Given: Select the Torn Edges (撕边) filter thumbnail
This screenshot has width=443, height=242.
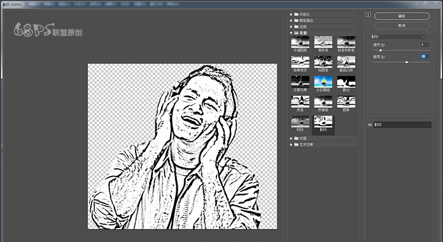Looking at the screenshot, I should (x=346, y=82).
